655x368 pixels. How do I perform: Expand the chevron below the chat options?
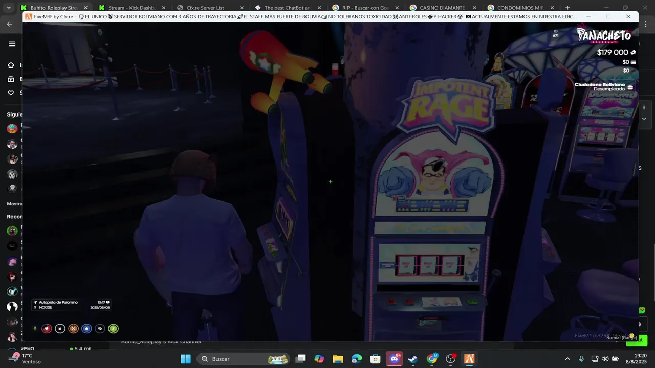click(644, 119)
